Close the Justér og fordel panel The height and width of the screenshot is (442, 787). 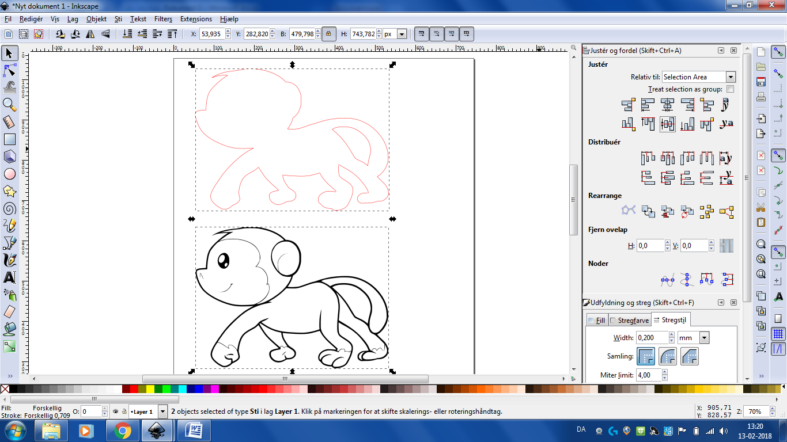point(733,51)
